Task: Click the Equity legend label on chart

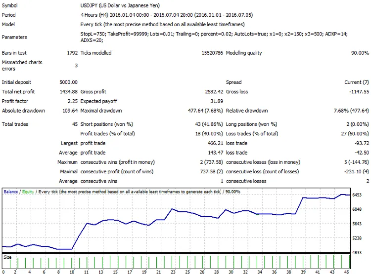Action: point(28,191)
